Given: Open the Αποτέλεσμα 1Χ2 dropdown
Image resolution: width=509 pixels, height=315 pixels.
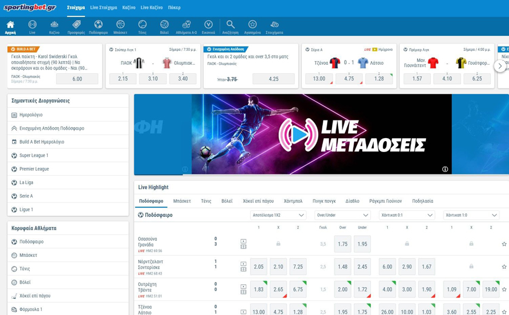Looking at the screenshot, I should click(279, 215).
